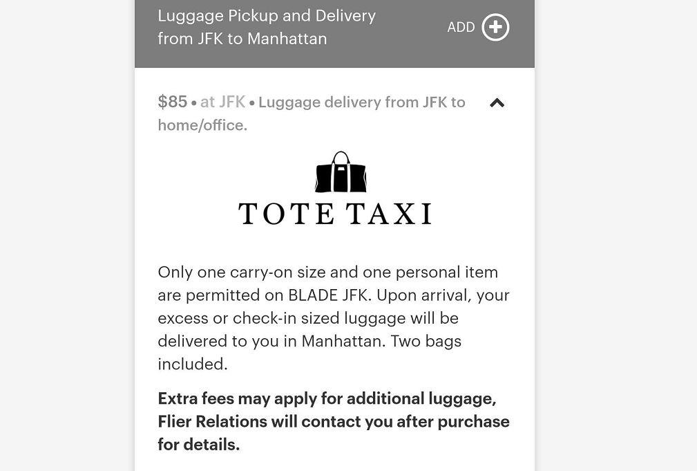Click the Tote Taxi bag logo icon

[x=340, y=172]
